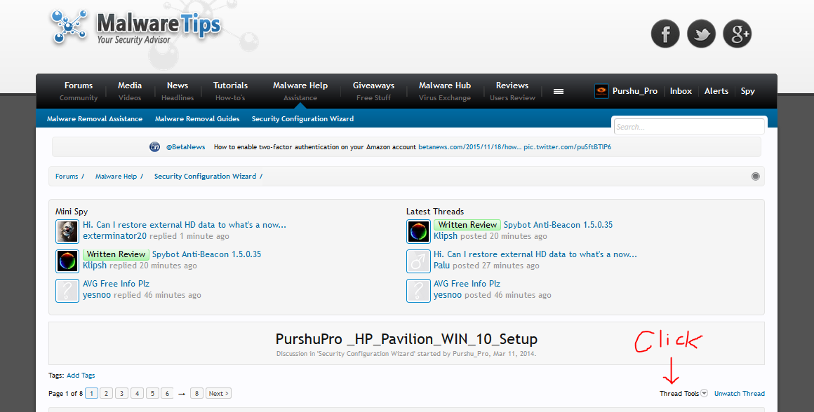Click the MalwareTips logo

pos(136,27)
